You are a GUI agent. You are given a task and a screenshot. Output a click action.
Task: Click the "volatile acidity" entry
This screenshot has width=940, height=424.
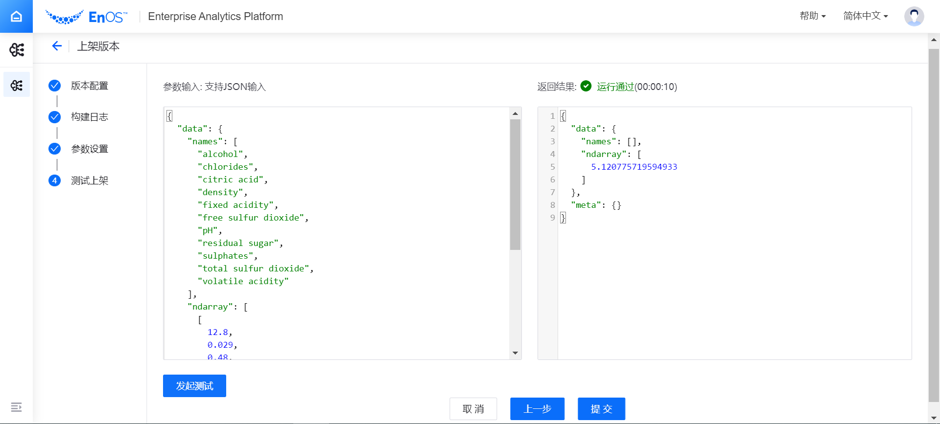243,281
